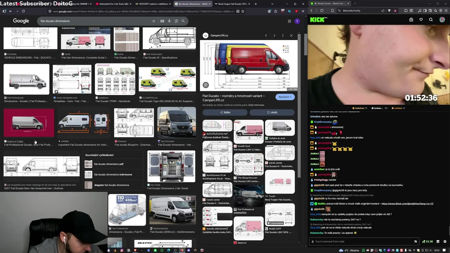Show next image in preview panel

tap(274, 35)
